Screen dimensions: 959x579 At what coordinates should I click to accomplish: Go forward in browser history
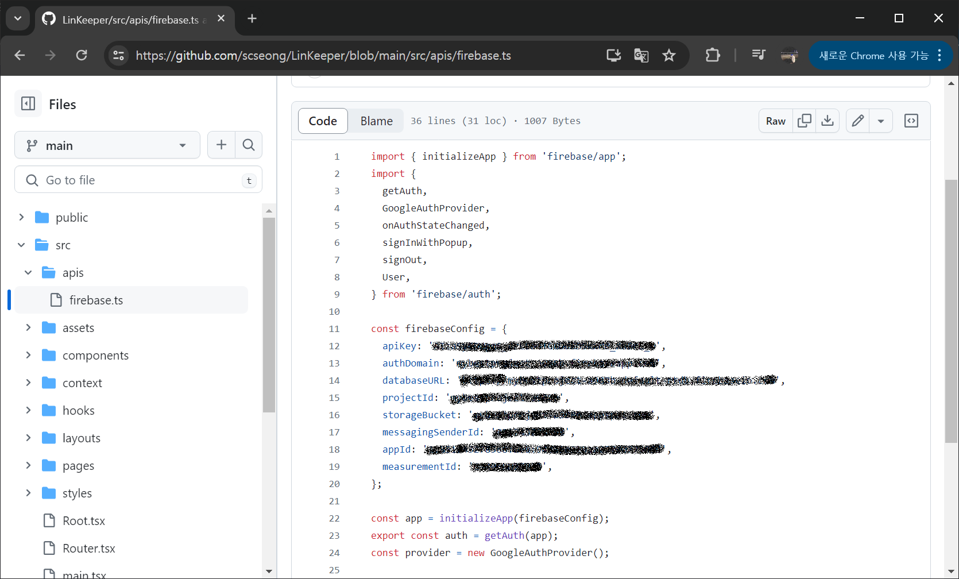51,55
